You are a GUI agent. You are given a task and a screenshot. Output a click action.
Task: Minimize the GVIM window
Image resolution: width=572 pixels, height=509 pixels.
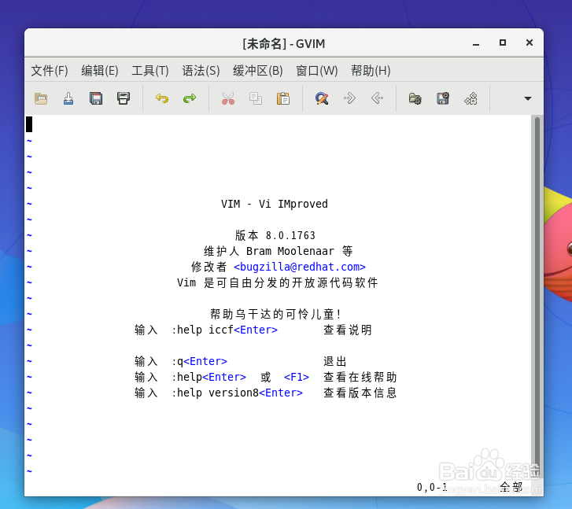[x=476, y=43]
